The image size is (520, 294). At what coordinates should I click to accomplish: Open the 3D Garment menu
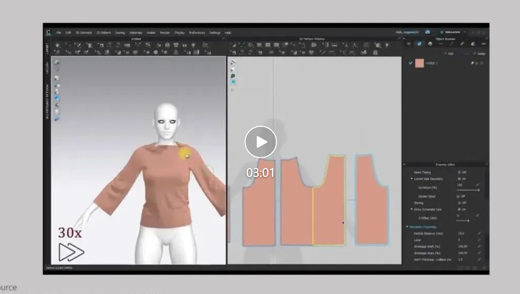[83, 32]
